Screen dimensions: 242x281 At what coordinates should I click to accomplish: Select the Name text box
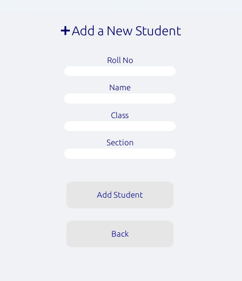[120, 99]
